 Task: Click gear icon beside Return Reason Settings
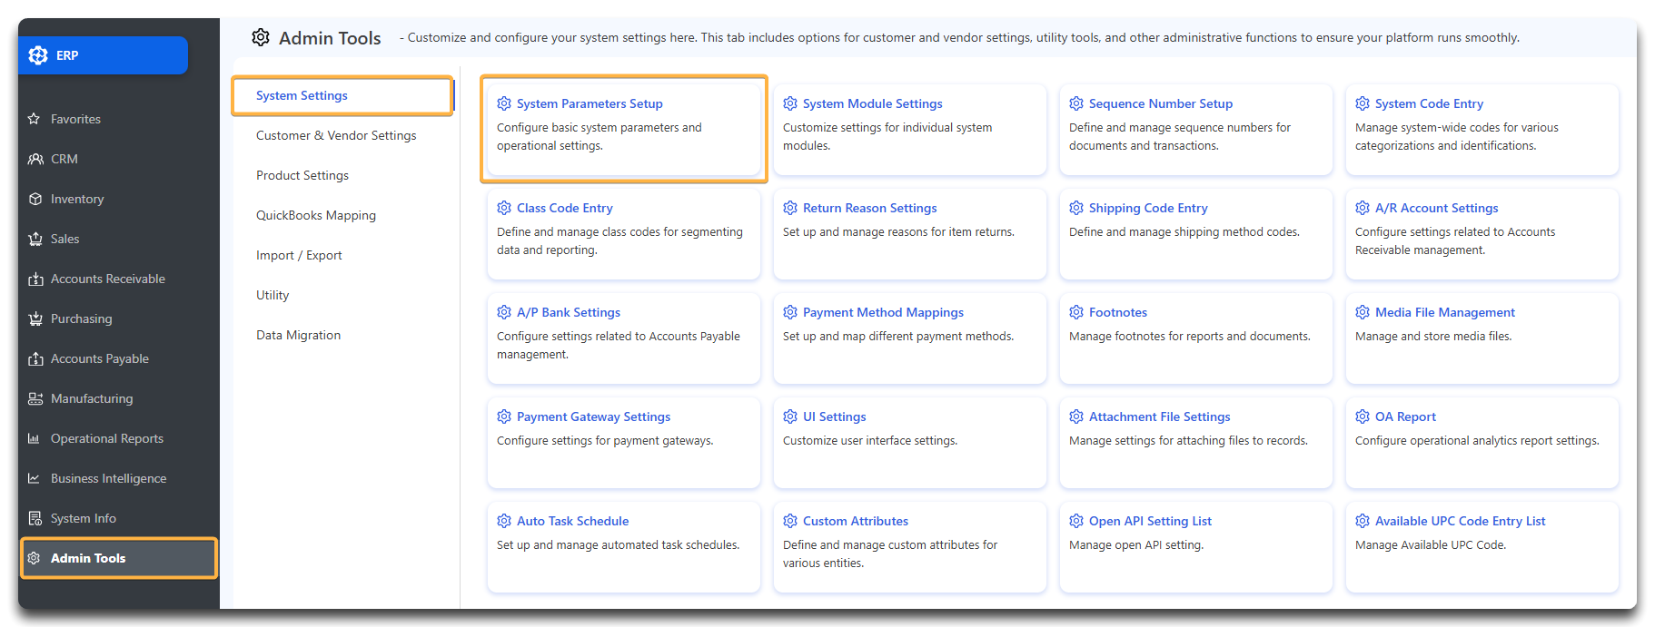pyautogui.click(x=790, y=208)
